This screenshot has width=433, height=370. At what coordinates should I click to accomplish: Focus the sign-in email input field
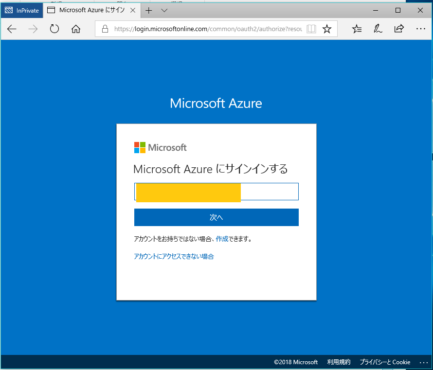(216, 192)
